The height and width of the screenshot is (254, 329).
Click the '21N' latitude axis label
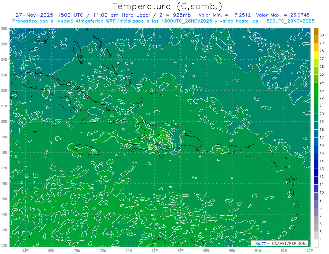4,106
